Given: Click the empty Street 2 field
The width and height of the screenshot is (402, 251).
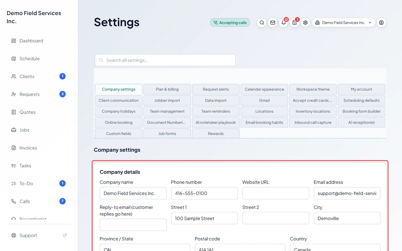Looking at the screenshot, I should pyautogui.click(x=276, y=218).
